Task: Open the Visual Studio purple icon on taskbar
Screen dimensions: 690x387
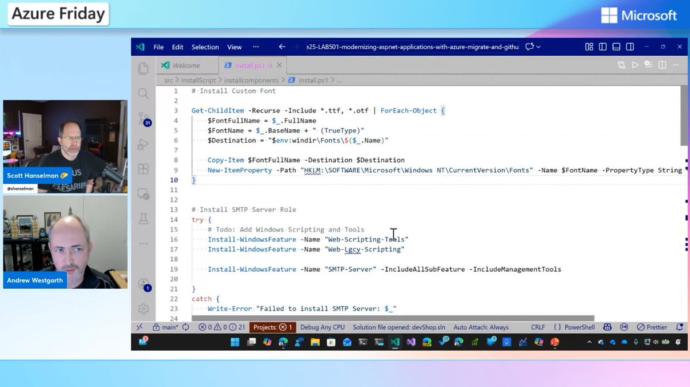Action: [x=411, y=342]
